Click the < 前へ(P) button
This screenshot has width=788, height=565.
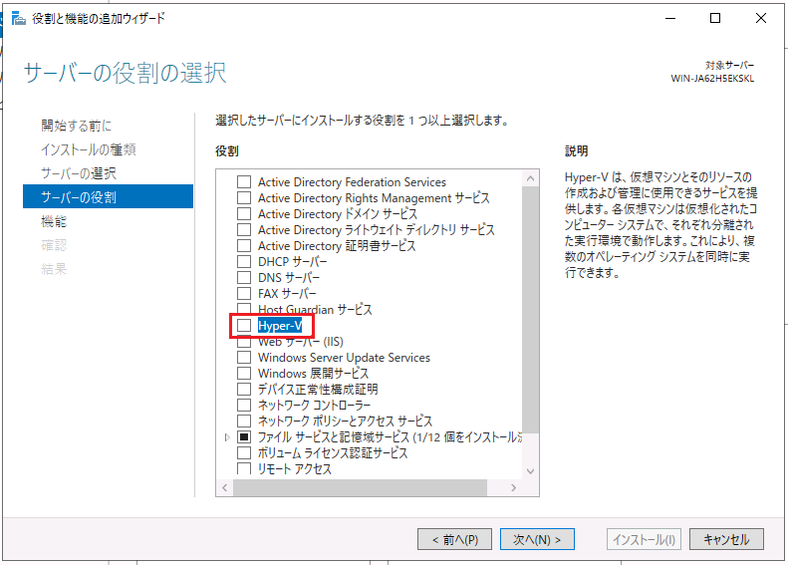click(455, 539)
